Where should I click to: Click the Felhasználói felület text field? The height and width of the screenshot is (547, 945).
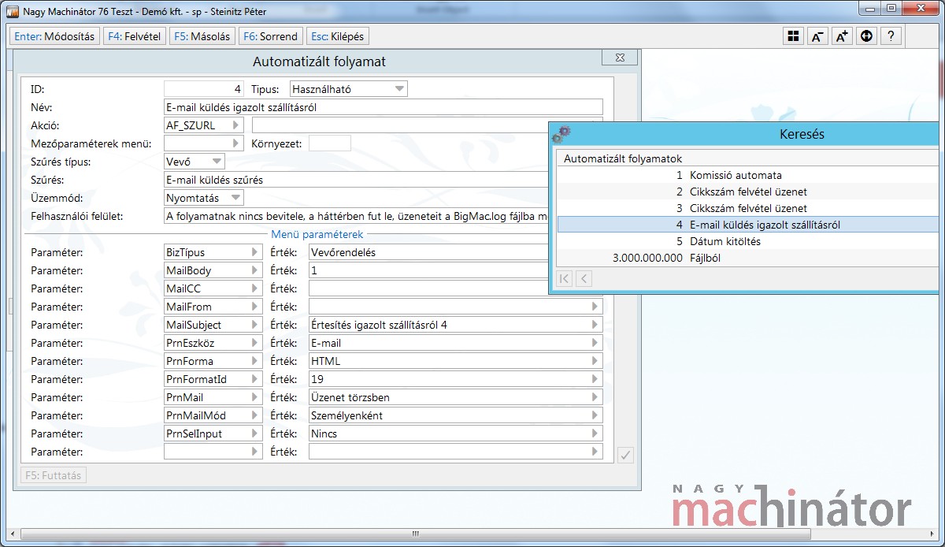click(356, 216)
